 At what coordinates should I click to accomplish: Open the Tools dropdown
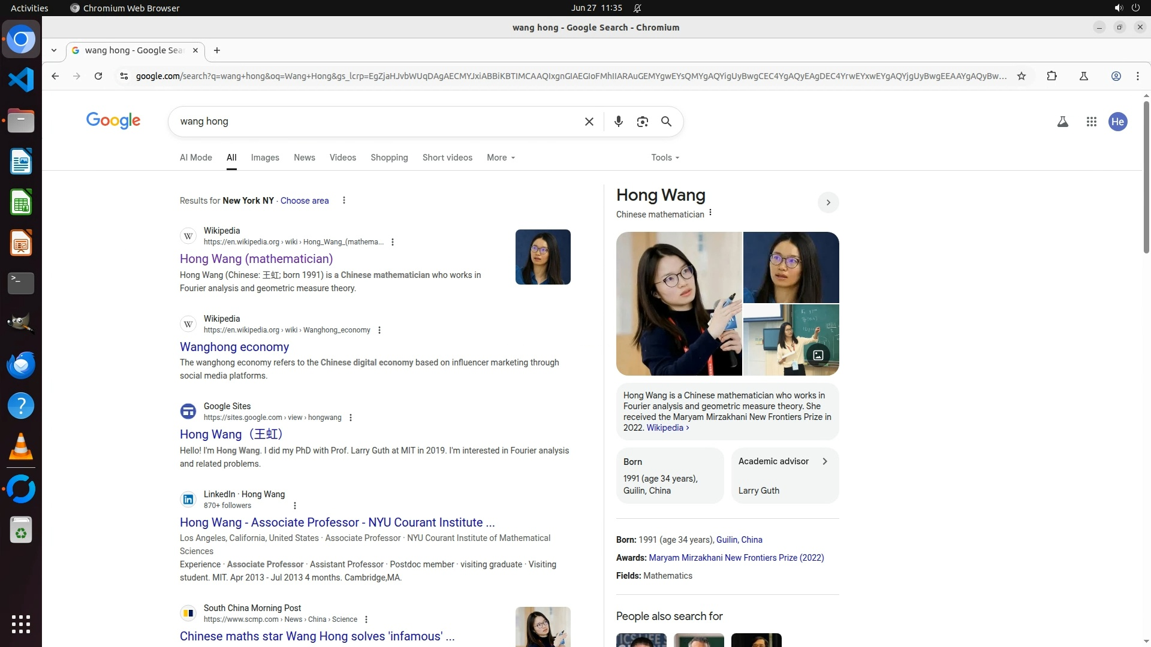pos(665,158)
